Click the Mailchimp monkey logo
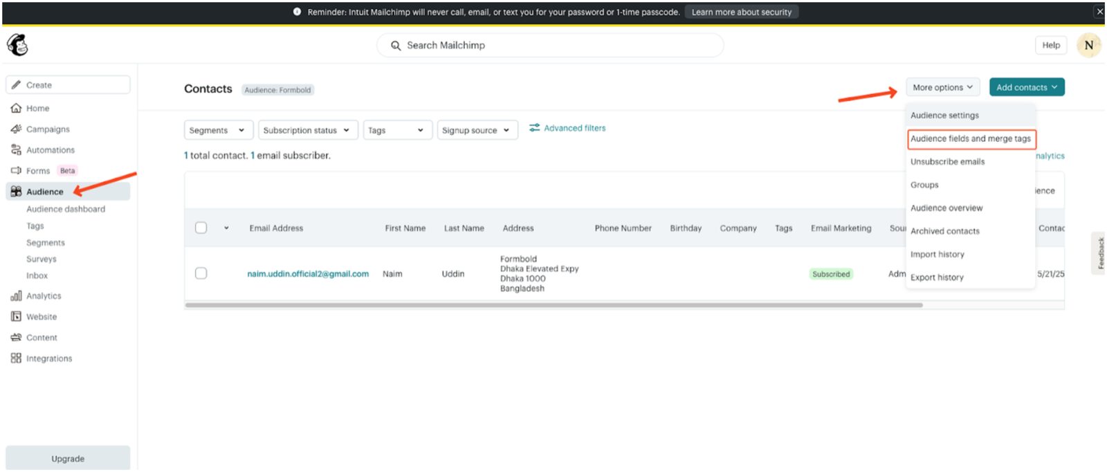Viewport: 1107px width, 472px height. coord(17,45)
